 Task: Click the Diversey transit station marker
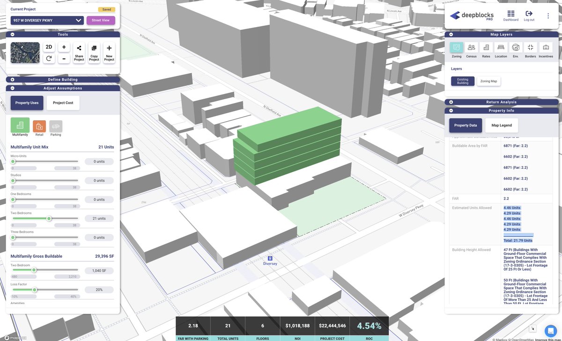[270, 258]
